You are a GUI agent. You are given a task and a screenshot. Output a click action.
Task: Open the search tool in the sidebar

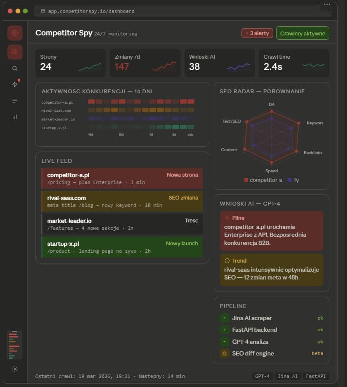coord(14,68)
